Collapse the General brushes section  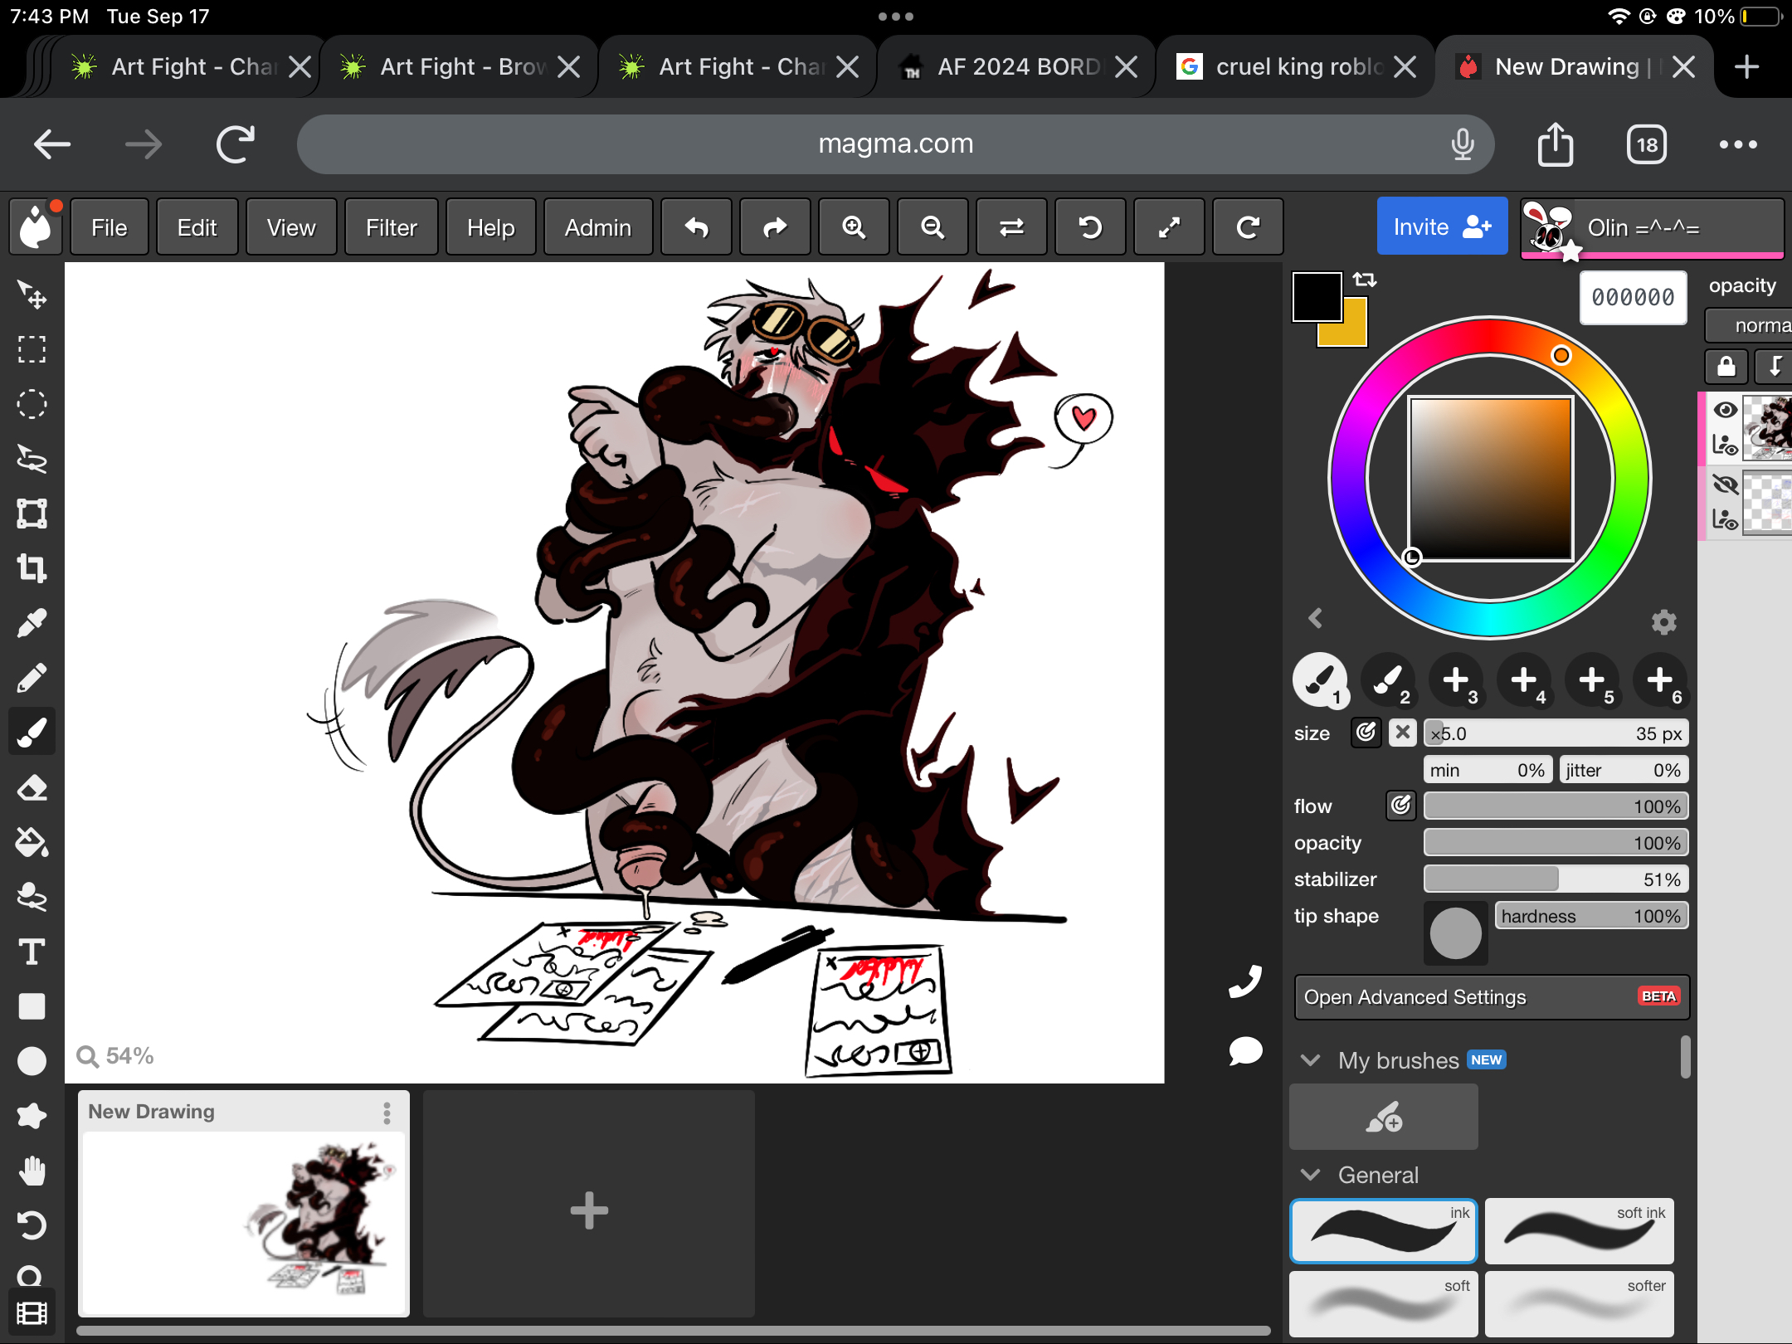pyautogui.click(x=1311, y=1175)
